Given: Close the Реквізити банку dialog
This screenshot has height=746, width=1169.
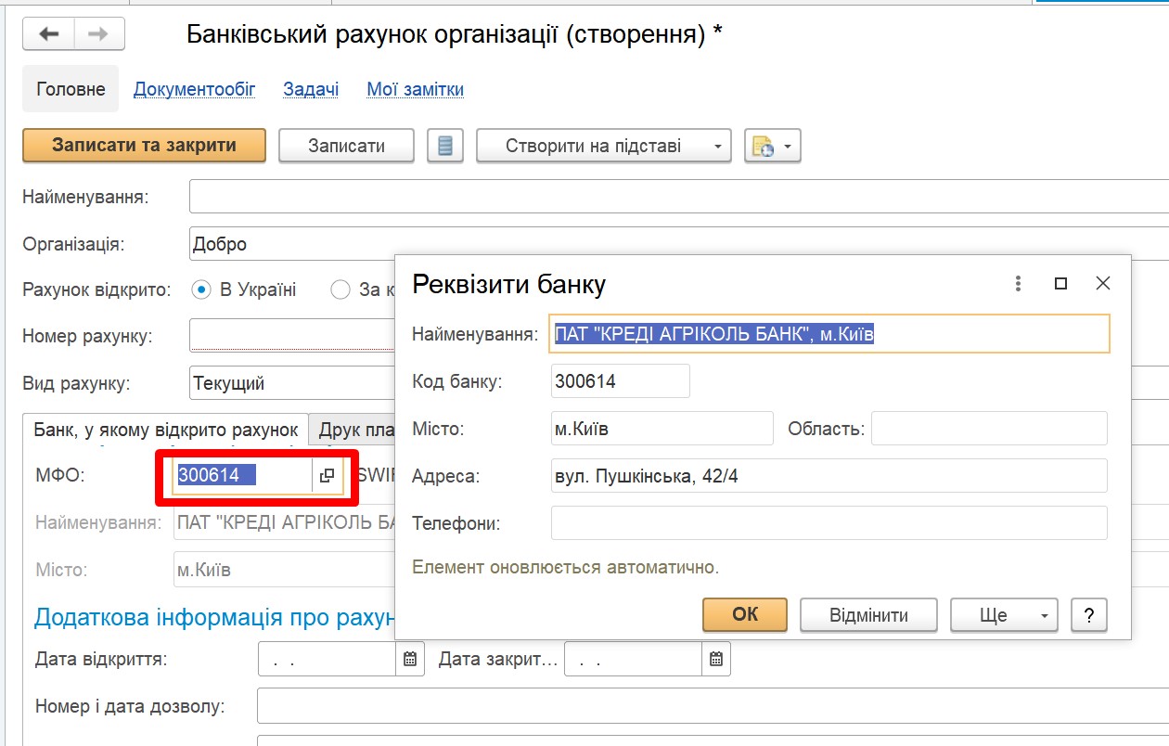Looking at the screenshot, I should point(1103,283).
